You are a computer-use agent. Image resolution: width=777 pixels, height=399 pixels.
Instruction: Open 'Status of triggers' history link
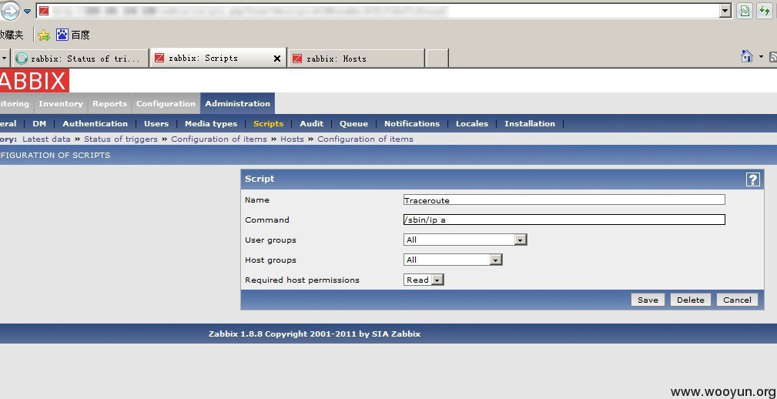(x=120, y=139)
